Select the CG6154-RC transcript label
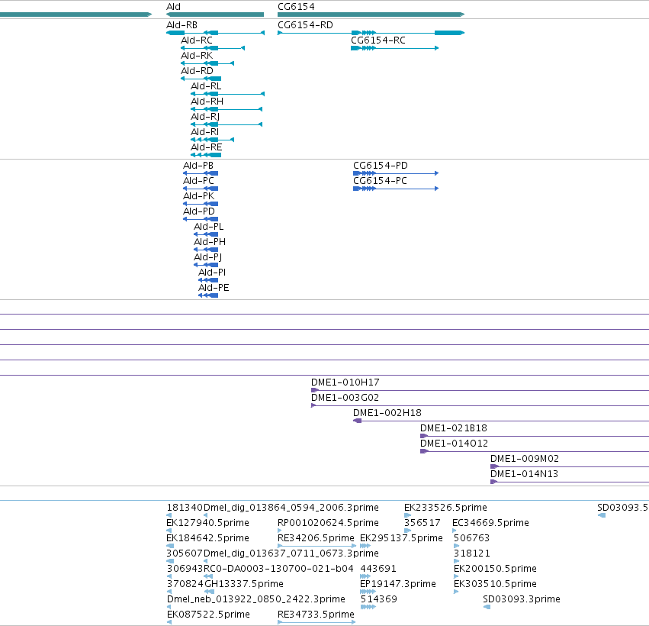The image size is (649, 626). 378,40
